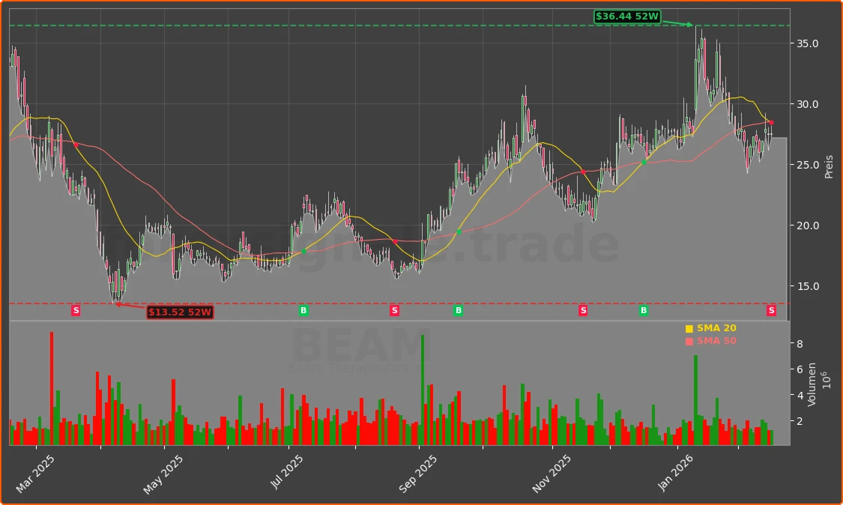Click the $13.52 52W low label

(x=180, y=312)
